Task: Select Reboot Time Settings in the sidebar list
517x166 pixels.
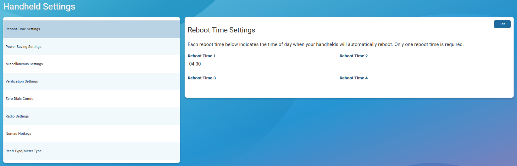Action: (23, 29)
